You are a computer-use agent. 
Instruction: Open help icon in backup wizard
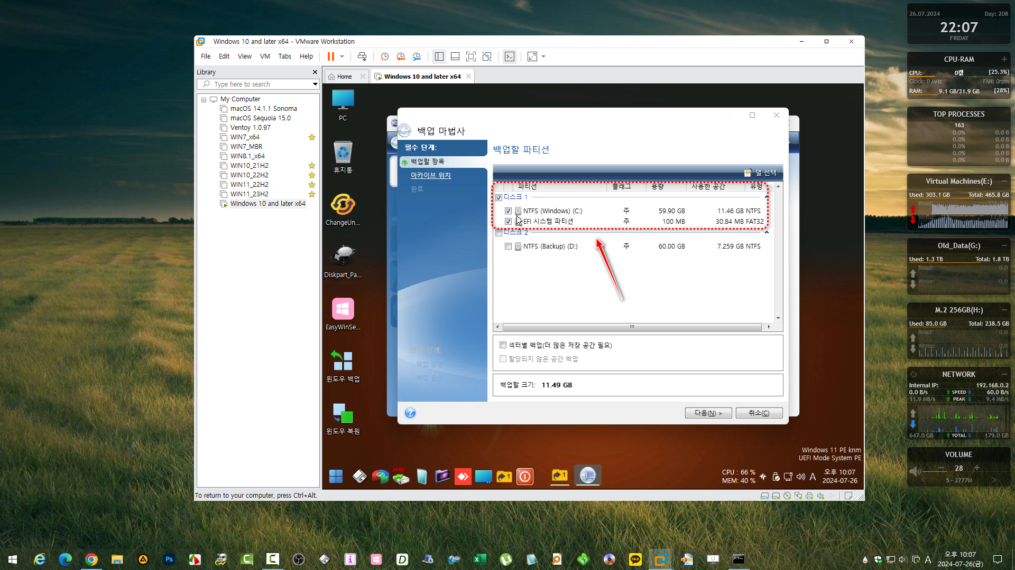point(410,413)
